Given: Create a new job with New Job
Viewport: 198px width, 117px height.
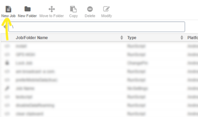Looking at the screenshot, I should (8, 12).
